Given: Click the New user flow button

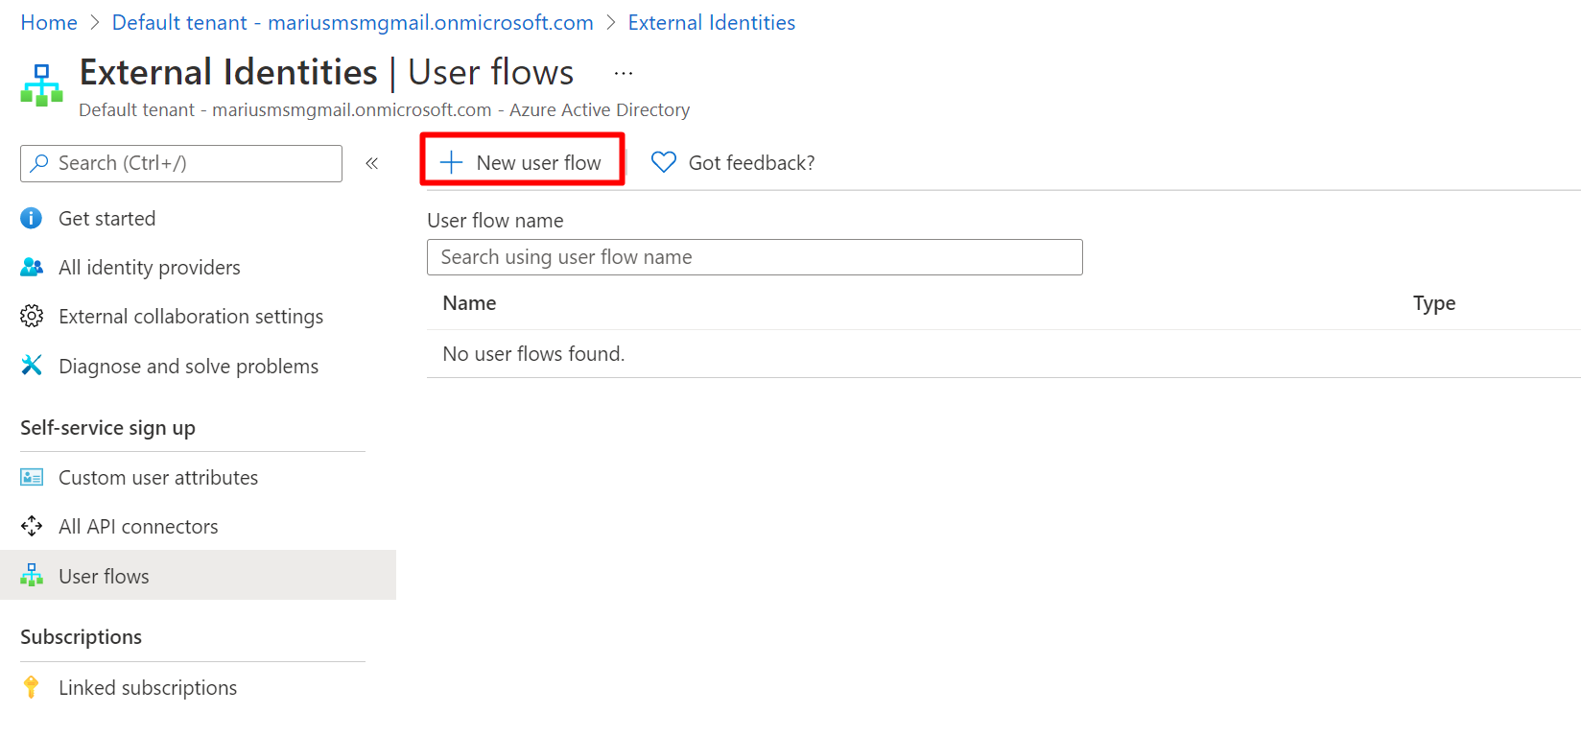Looking at the screenshot, I should pyautogui.click(x=522, y=162).
